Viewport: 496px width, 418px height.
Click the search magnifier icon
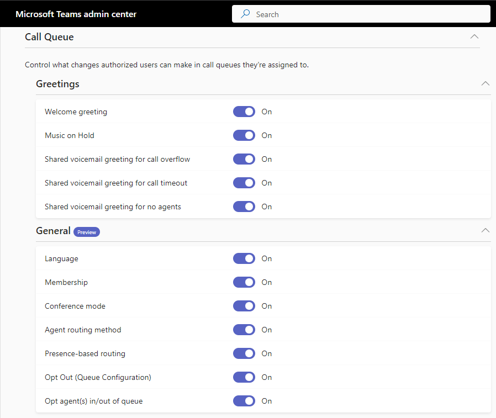point(245,14)
